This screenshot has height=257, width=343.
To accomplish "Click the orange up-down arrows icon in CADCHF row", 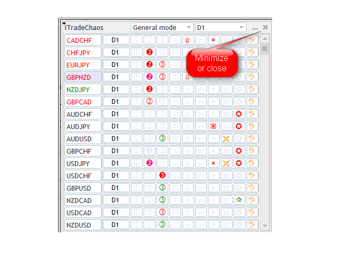I will click(x=187, y=40).
